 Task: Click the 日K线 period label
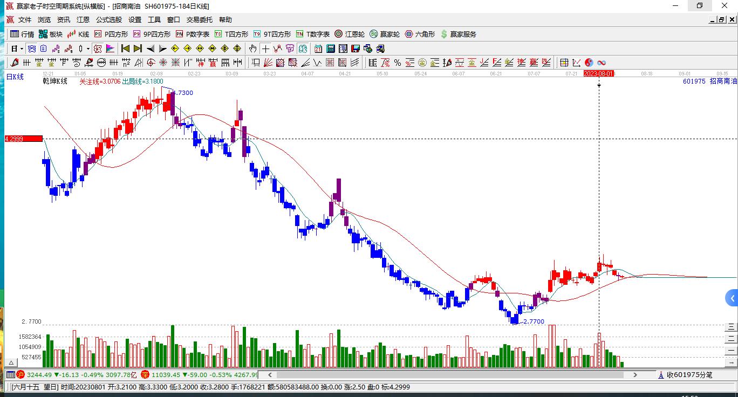(15, 77)
